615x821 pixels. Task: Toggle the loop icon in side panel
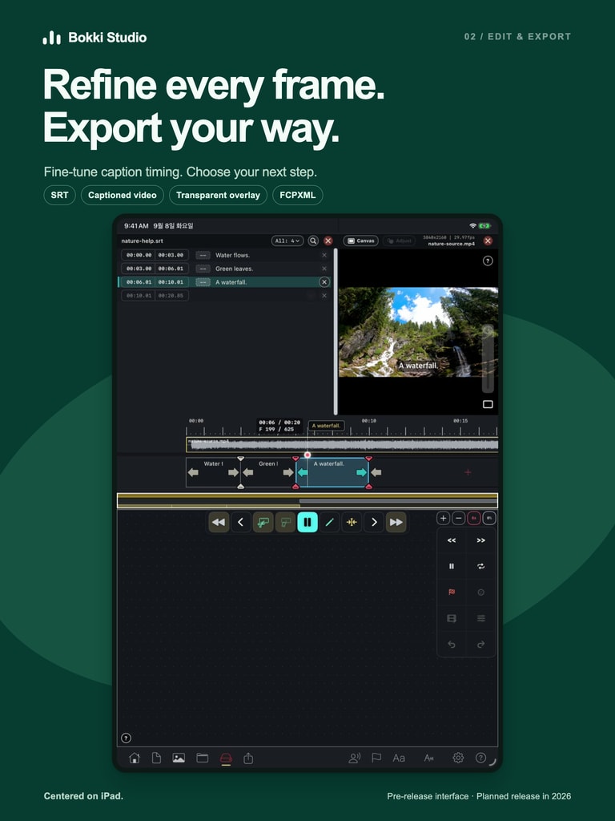pos(480,566)
